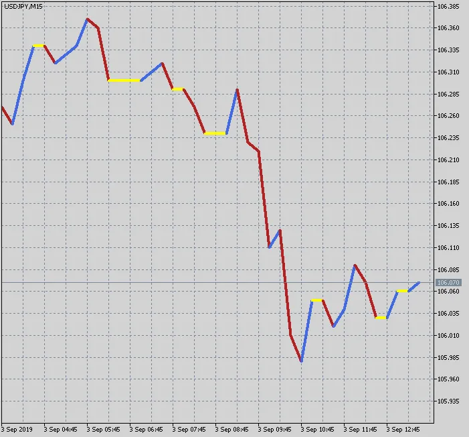Click the lowest trough of the price line

click(302, 361)
